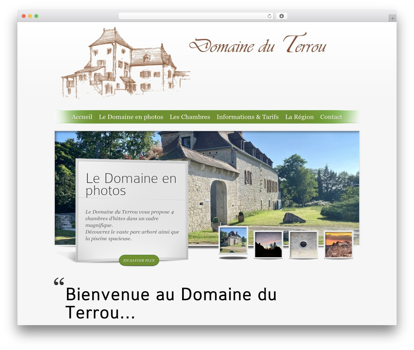This screenshot has width=414, height=350.
Task: Click the slide heading Le Domaine en photos
Action: click(131, 184)
